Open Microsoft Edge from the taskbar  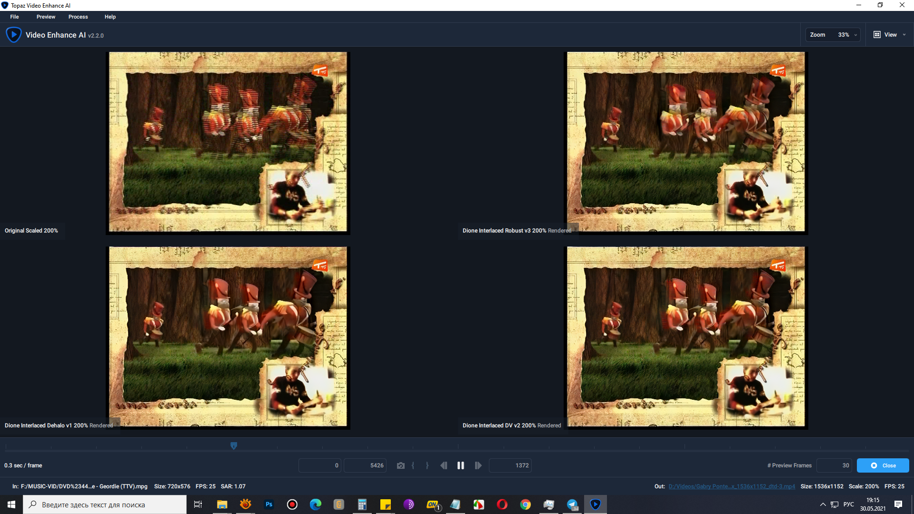[x=316, y=504]
